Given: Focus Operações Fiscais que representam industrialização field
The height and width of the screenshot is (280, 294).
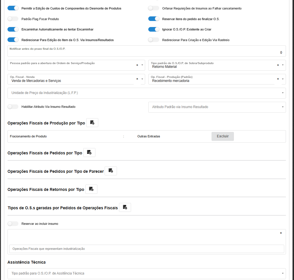Looking at the screenshot, I should (147, 249).
